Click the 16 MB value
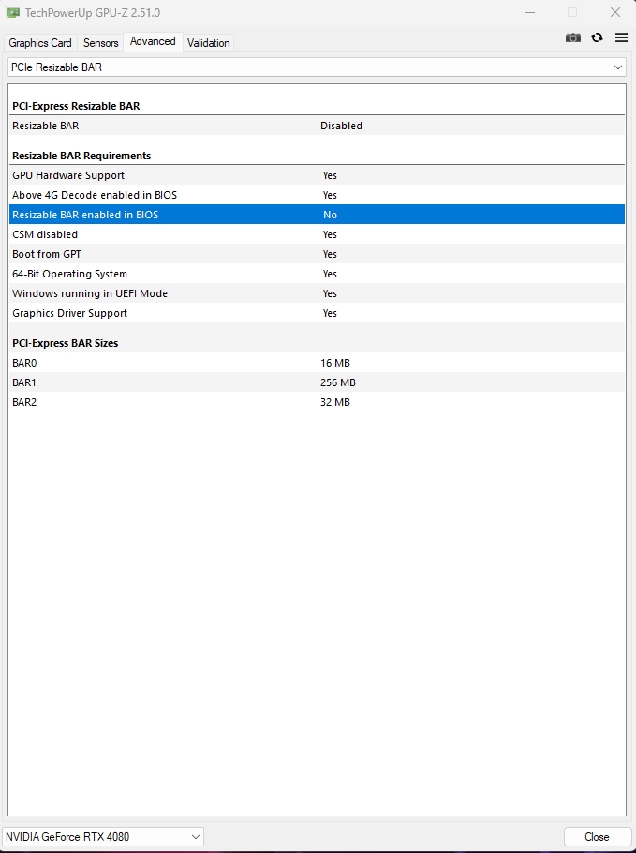The image size is (636, 853). click(334, 363)
